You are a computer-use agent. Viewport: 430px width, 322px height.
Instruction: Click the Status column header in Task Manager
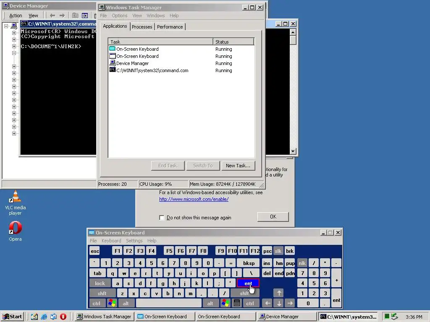[x=233, y=42]
